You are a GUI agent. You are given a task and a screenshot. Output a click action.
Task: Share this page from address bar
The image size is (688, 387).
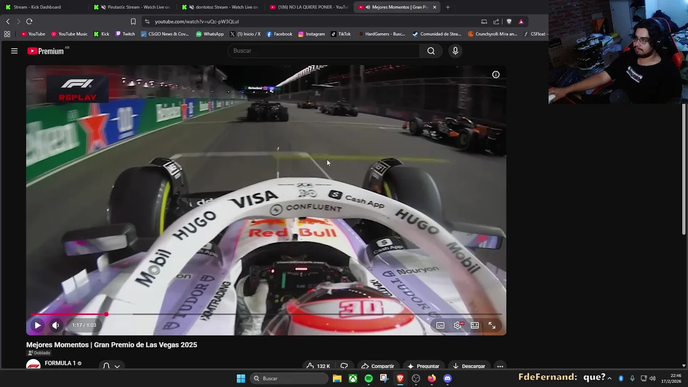(496, 21)
